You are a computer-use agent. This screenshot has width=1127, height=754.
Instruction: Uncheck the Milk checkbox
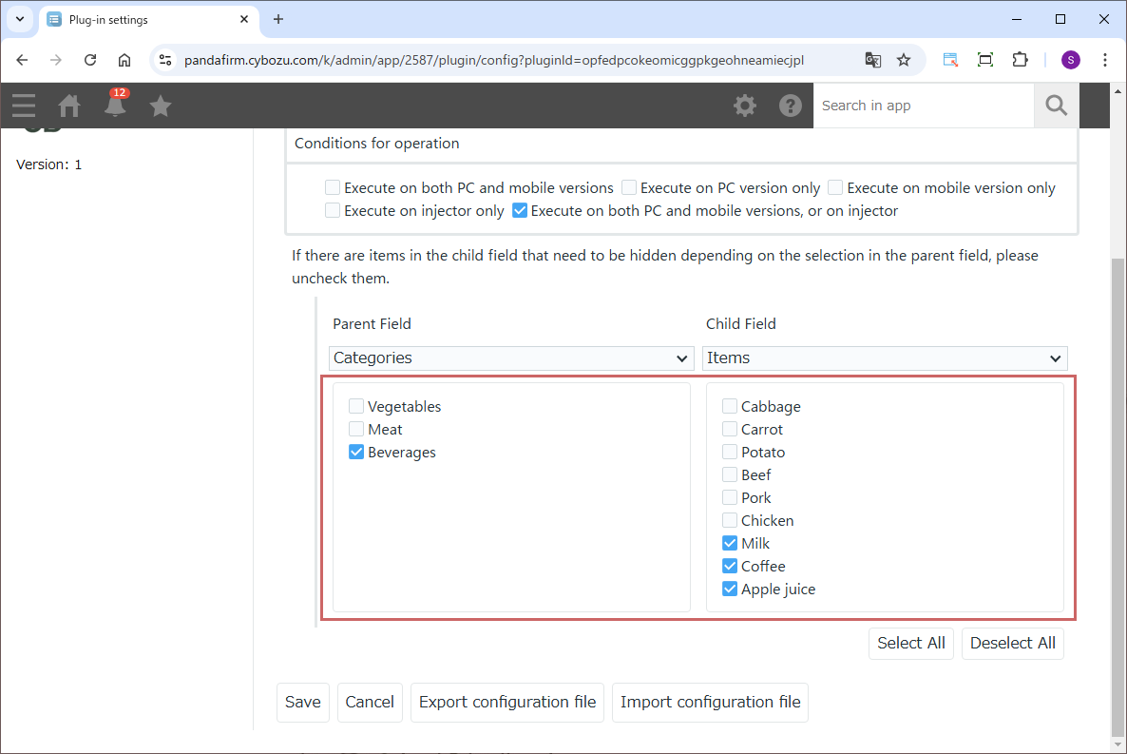click(x=730, y=544)
